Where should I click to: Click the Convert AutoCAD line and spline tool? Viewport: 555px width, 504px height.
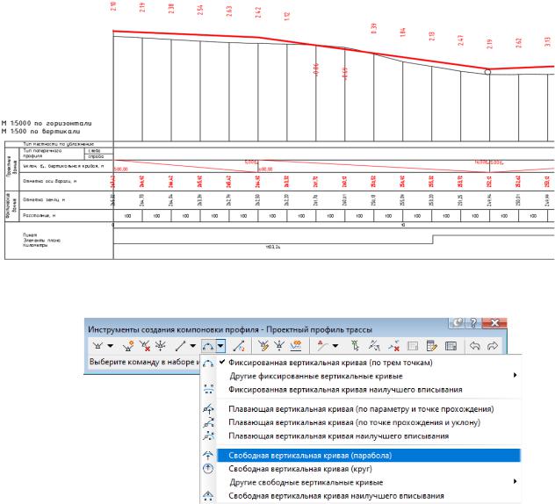coord(239,346)
